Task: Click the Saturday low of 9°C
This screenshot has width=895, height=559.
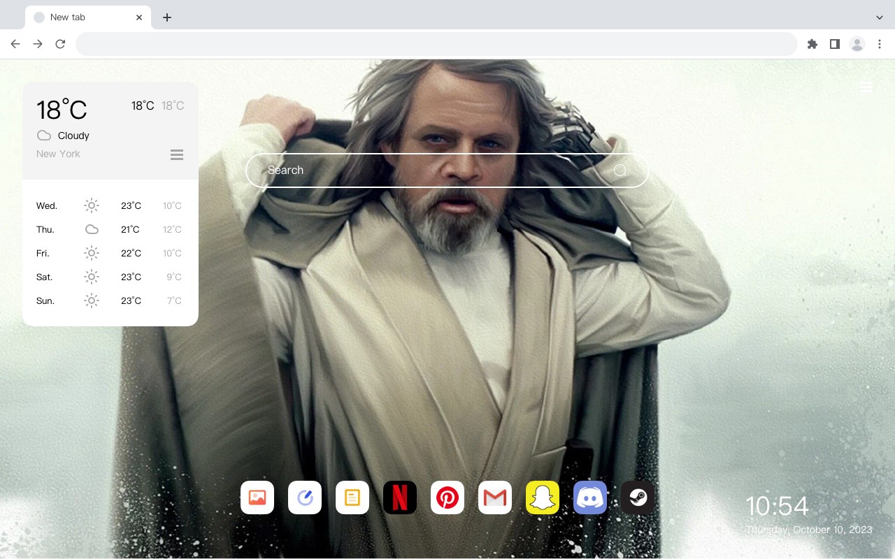Action: click(x=174, y=277)
